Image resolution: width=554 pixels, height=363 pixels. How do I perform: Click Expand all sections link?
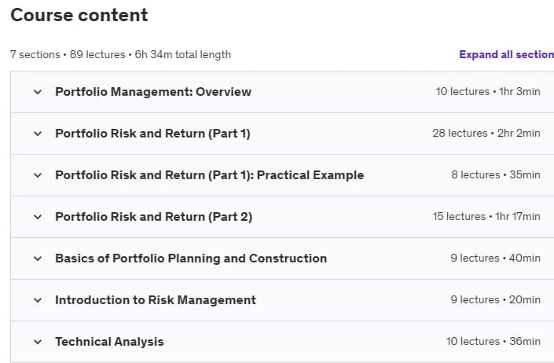tap(506, 54)
